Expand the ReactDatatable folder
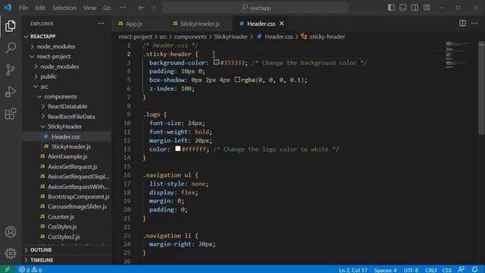The width and height of the screenshot is (485, 273). coord(67,106)
